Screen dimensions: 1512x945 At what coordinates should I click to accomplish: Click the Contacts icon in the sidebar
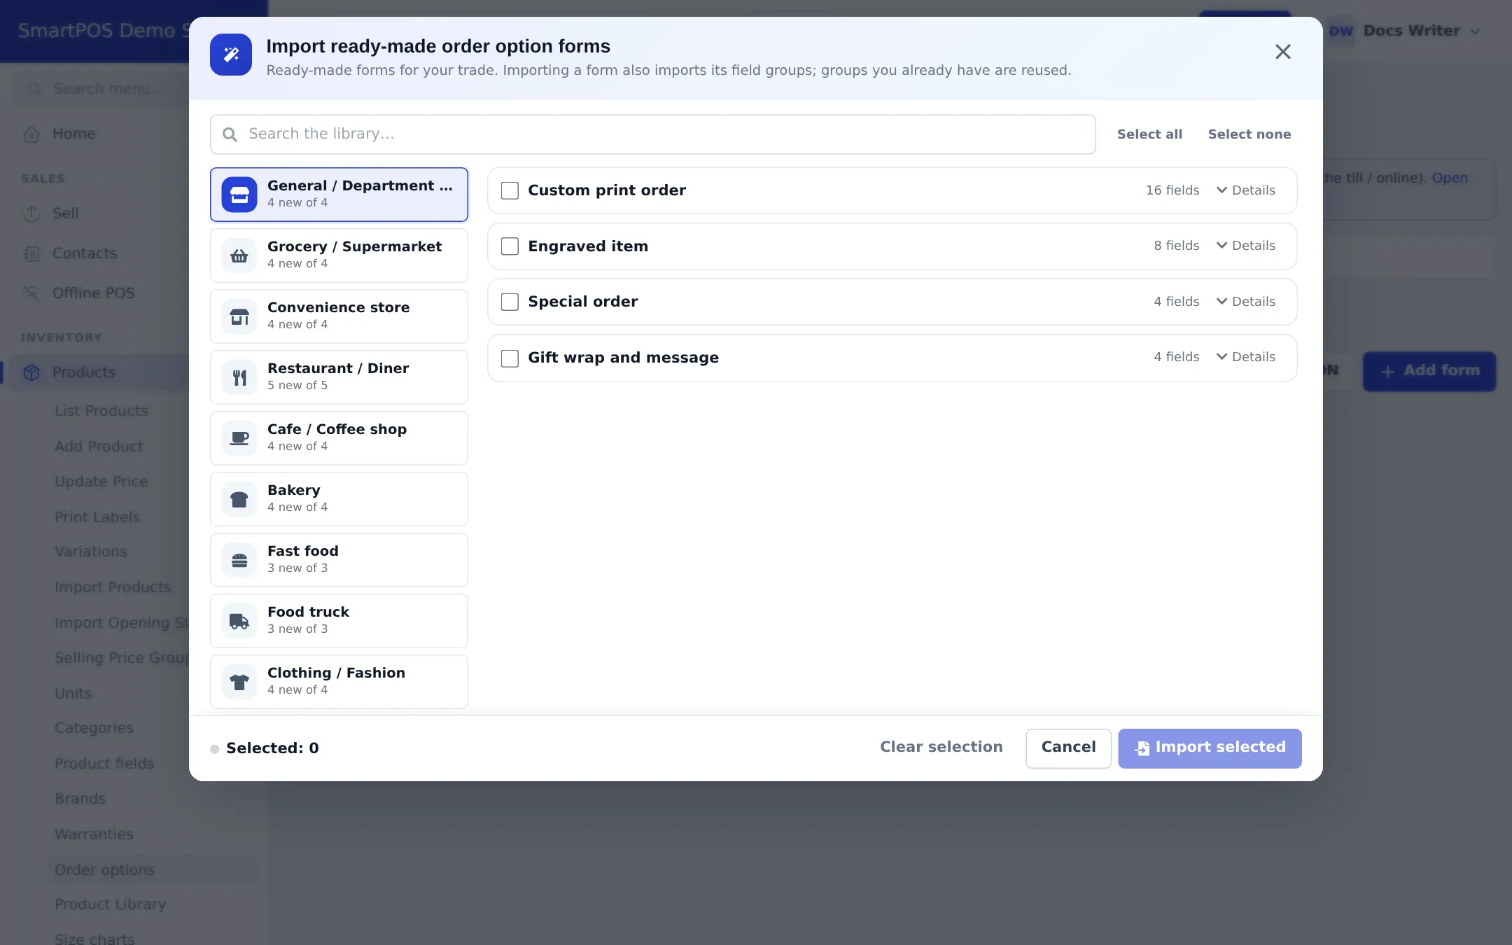click(x=31, y=253)
